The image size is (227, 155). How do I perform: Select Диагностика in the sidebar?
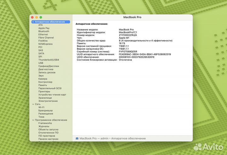46,69
